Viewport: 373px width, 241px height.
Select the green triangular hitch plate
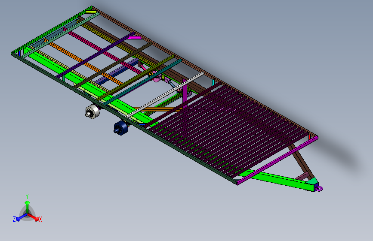(x=312, y=181)
